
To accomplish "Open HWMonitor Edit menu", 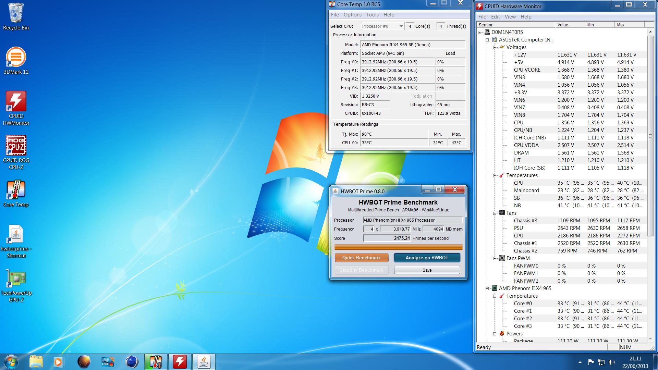I will pyautogui.click(x=495, y=17).
